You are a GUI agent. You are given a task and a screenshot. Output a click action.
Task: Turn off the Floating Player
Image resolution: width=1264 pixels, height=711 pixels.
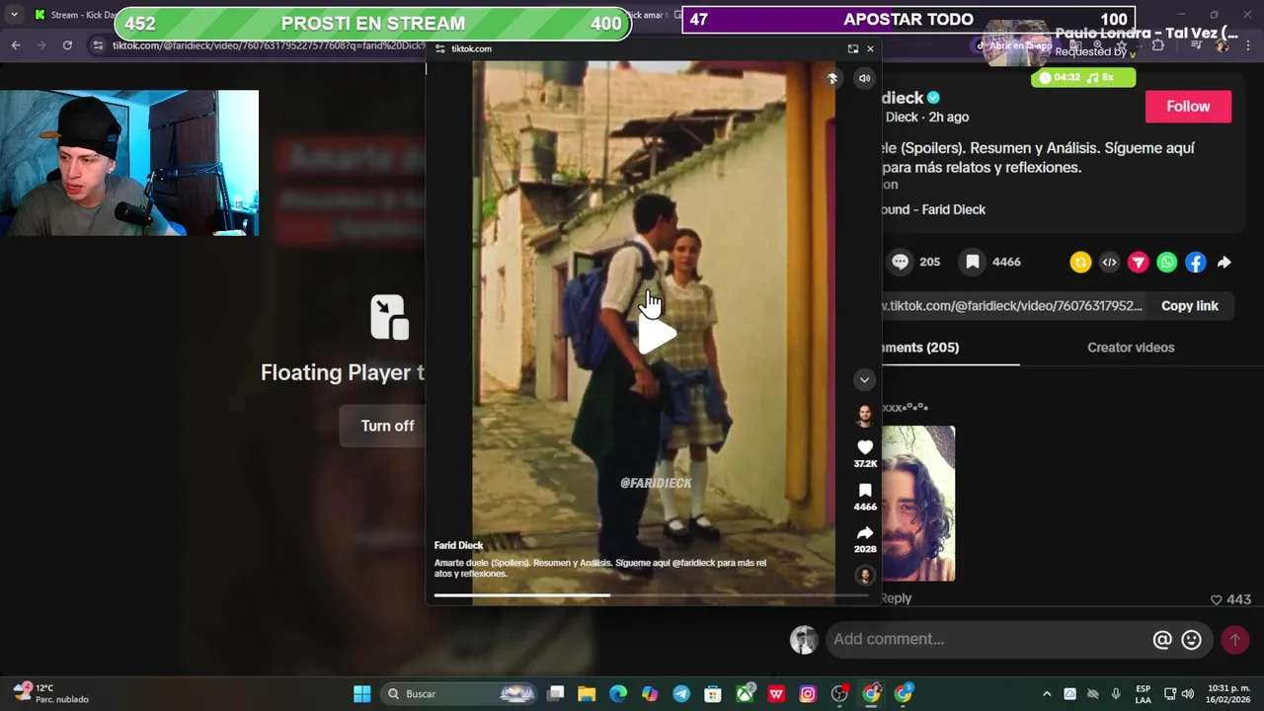pos(387,426)
